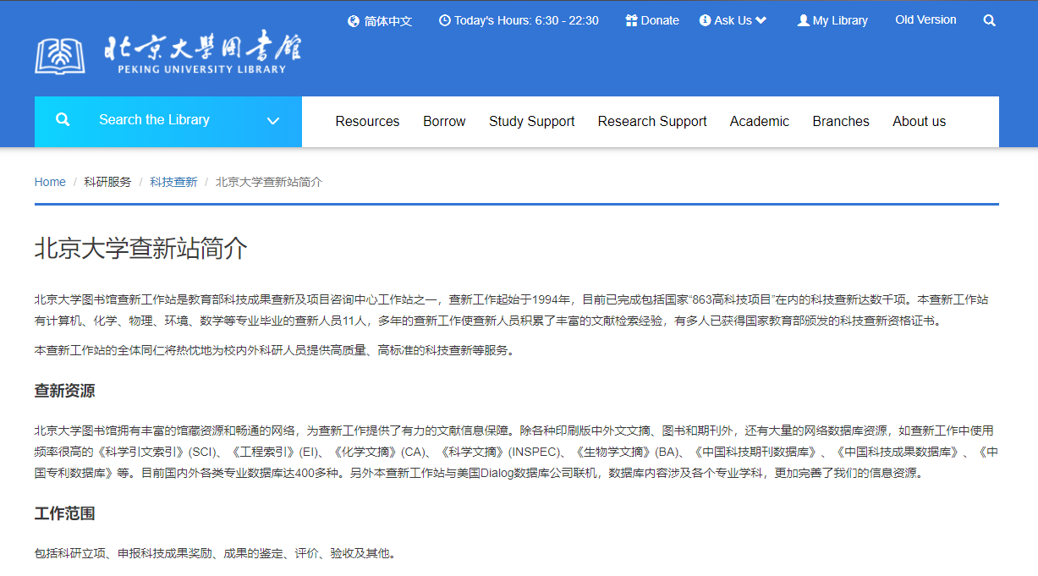1038x576 pixels.
Task: Select Study Support in the navigation bar
Action: tap(531, 121)
